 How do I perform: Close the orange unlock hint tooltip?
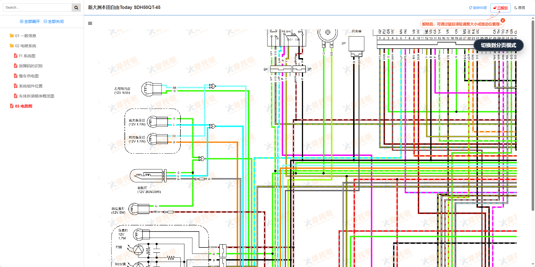click(503, 20)
